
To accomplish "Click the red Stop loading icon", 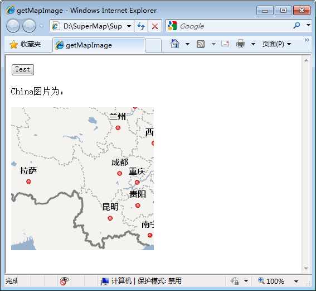I will point(155,26).
